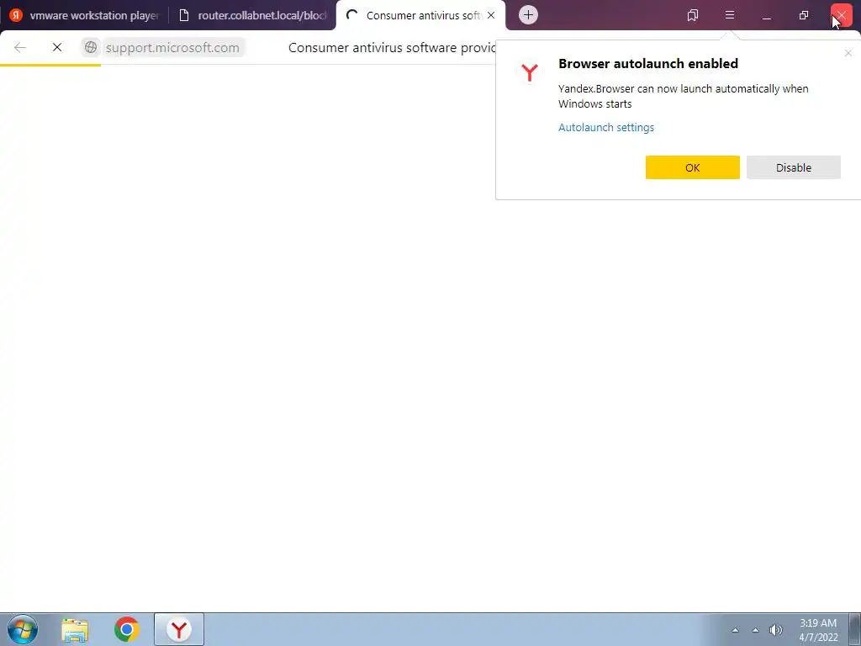Switch to the router.collabnet.local tab
The height and width of the screenshot is (646, 861).
pos(252,15)
